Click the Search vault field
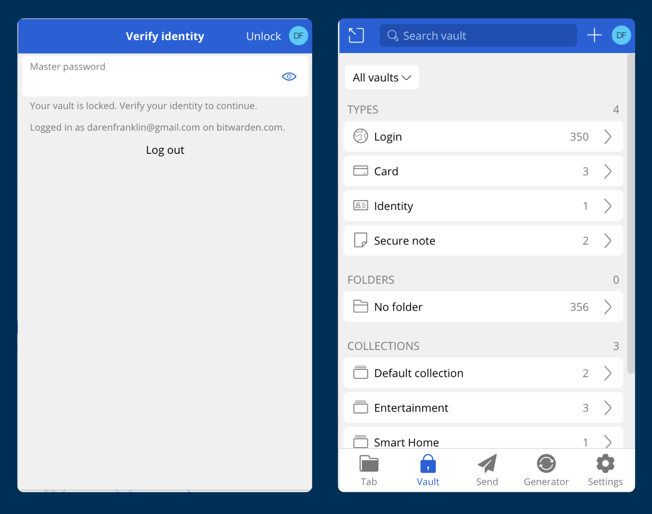The image size is (652, 514). coord(478,36)
